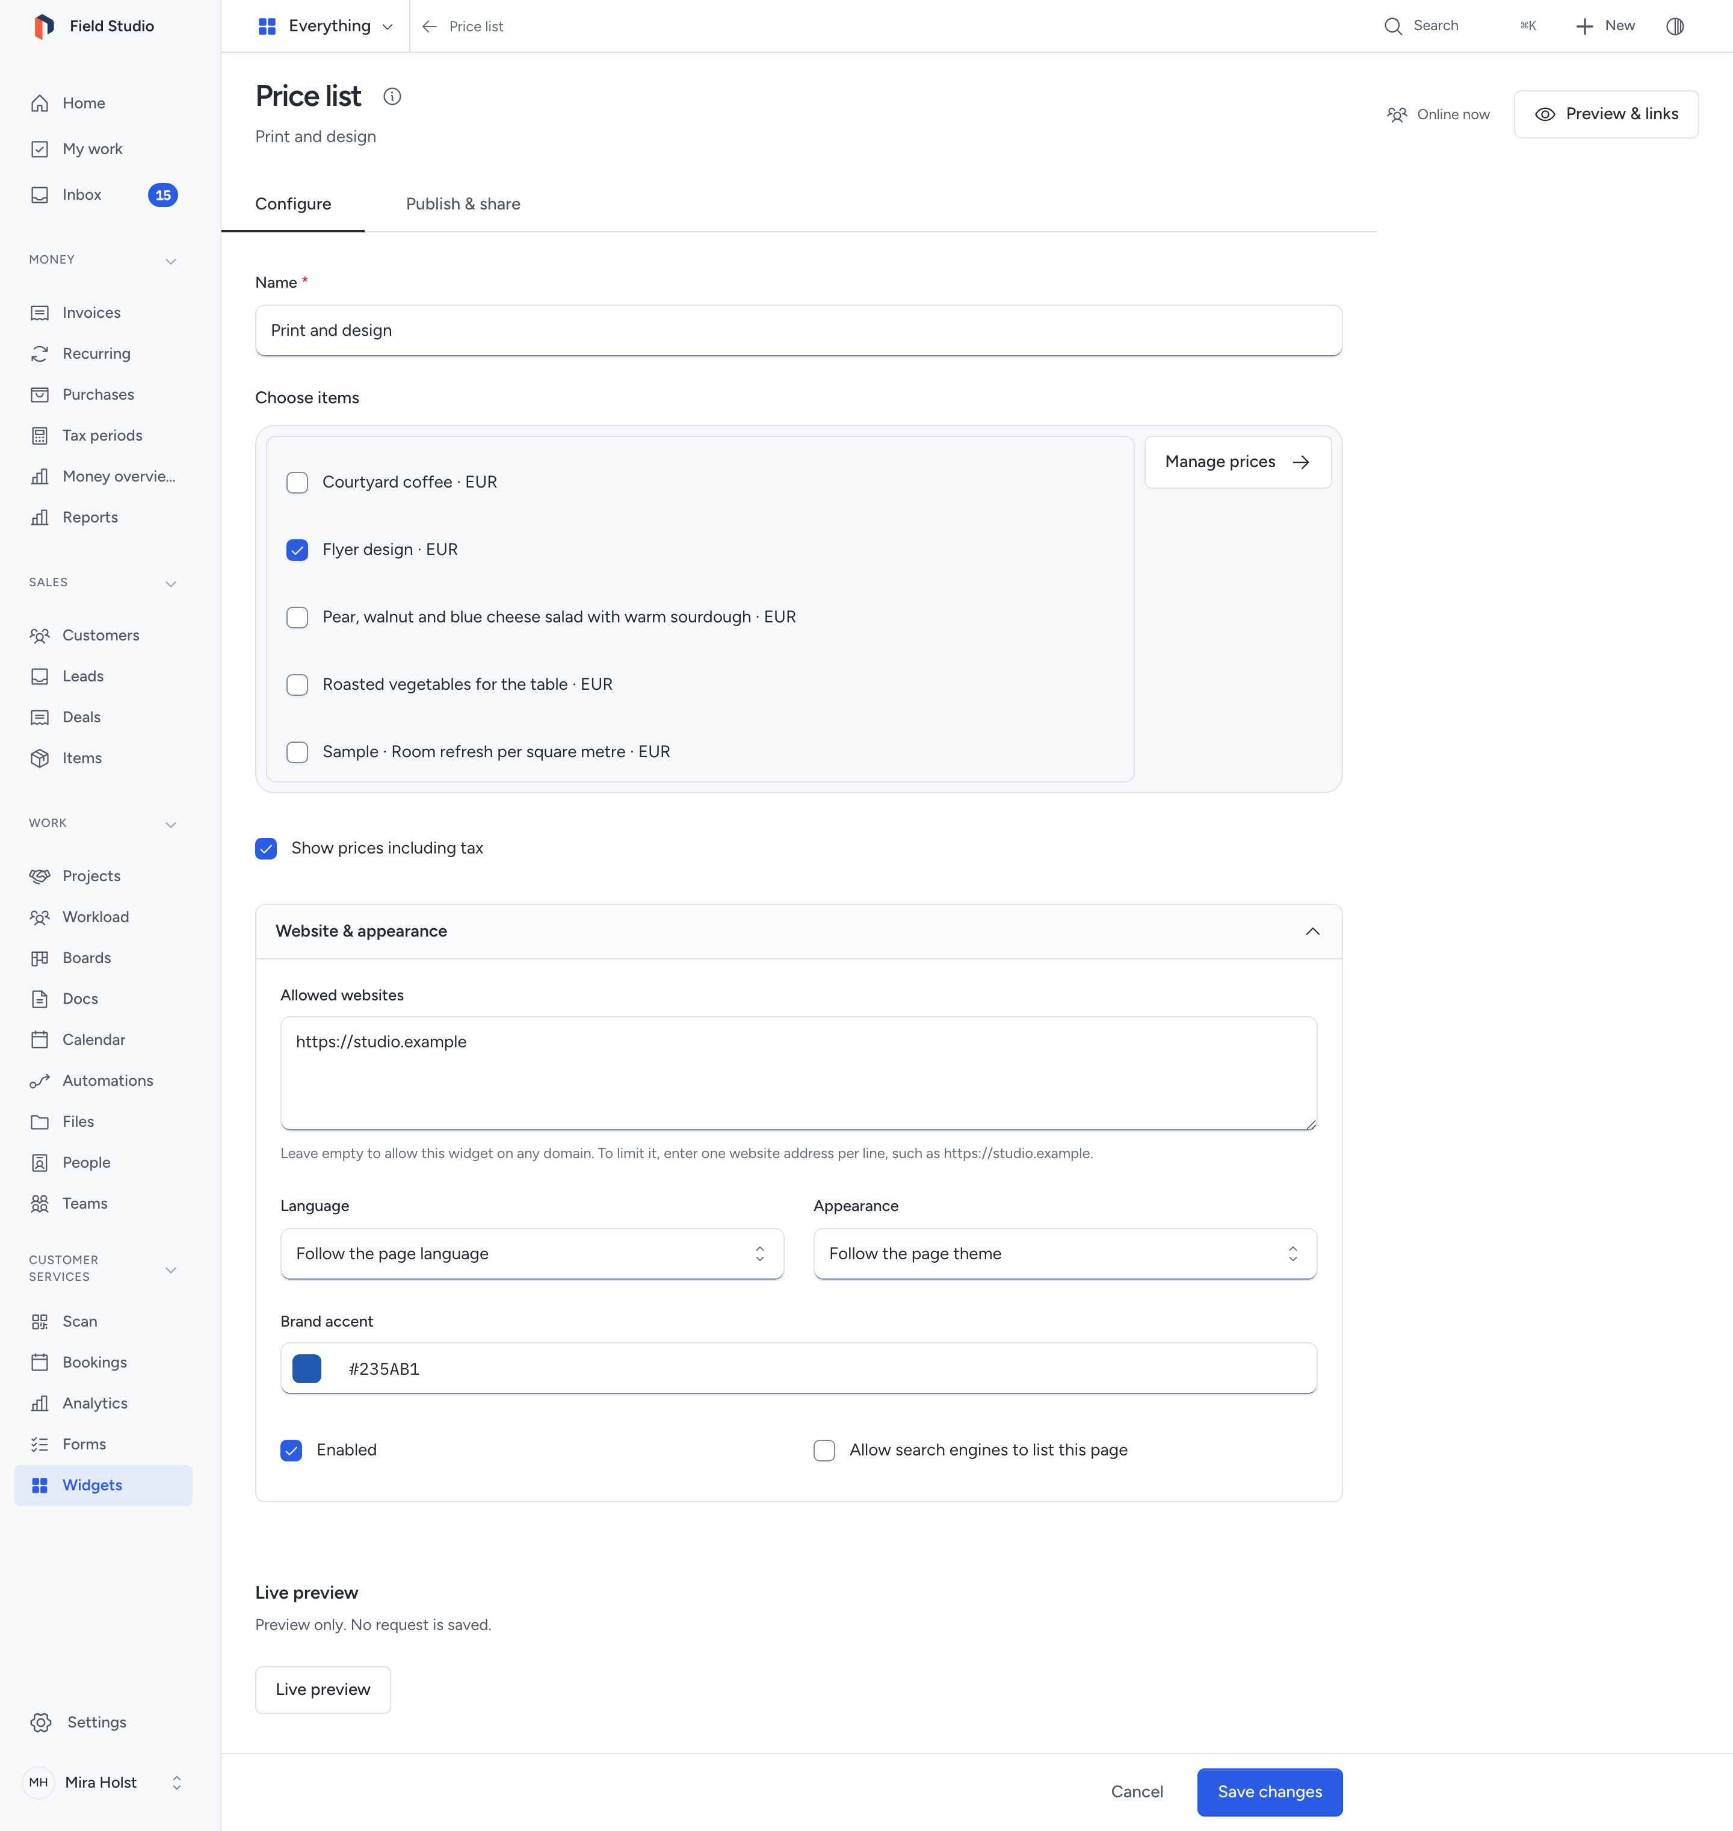Click the blue Brand accent color swatch
The image size is (1733, 1831).
(x=307, y=1369)
